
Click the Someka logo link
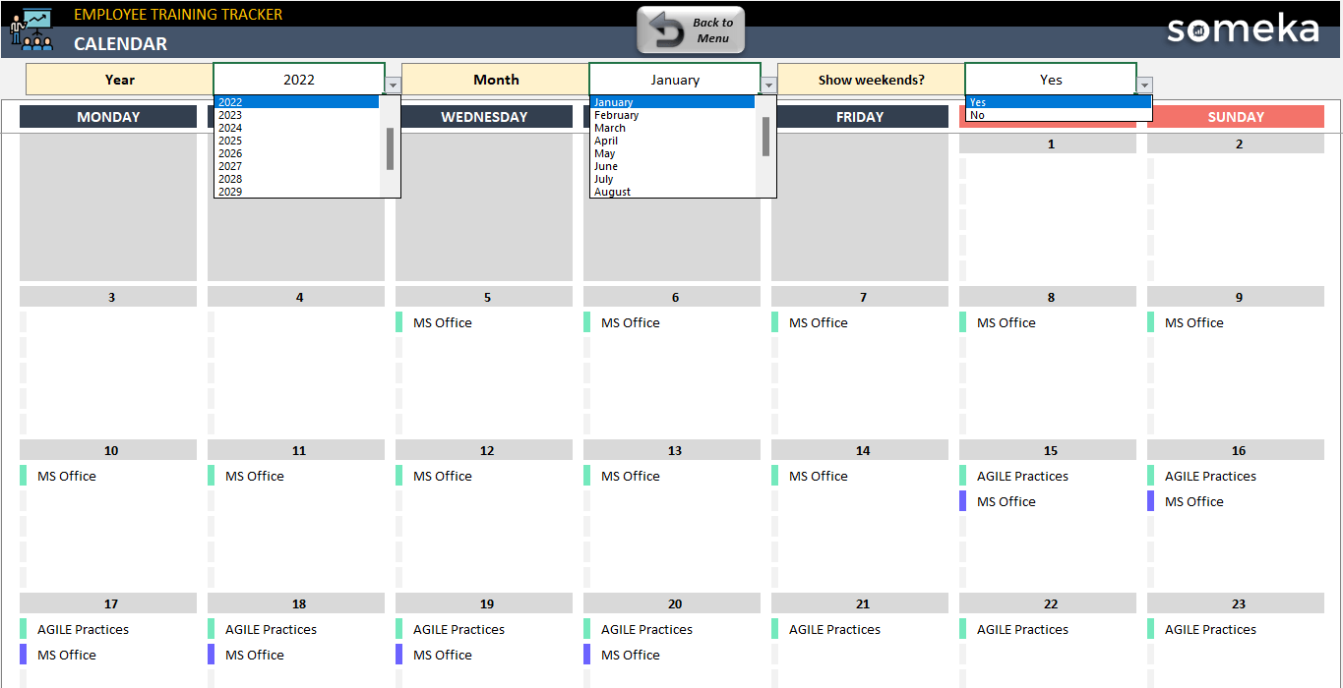point(1242,30)
